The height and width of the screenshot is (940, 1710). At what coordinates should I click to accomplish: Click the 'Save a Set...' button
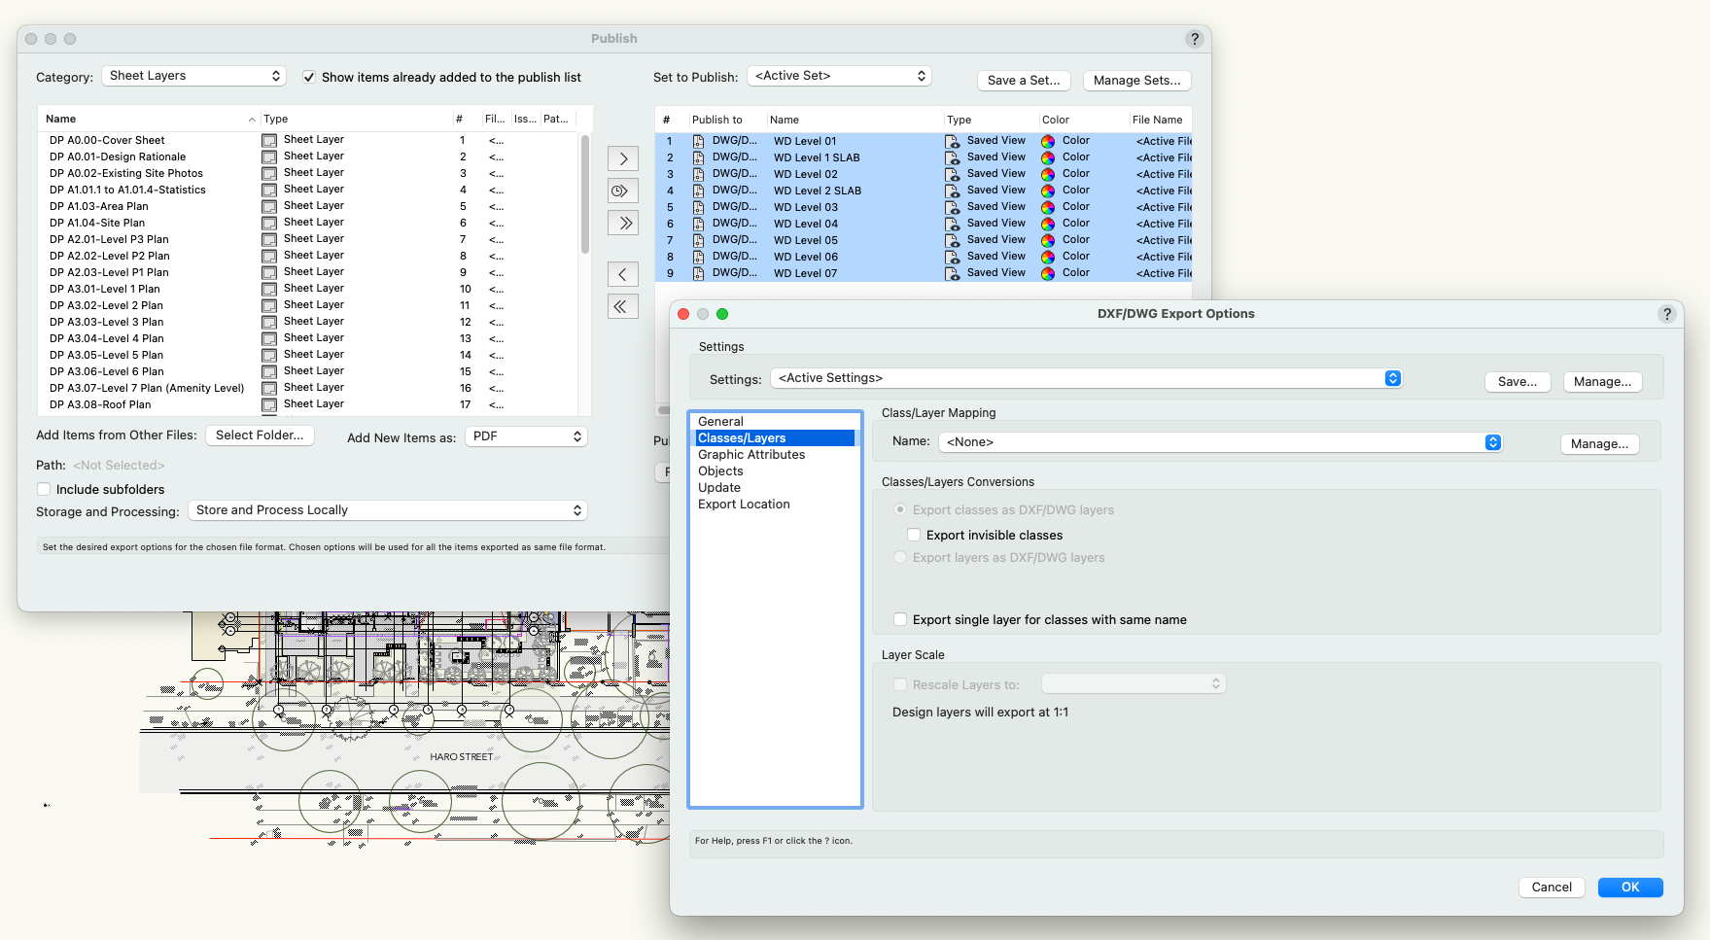point(1024,80)
